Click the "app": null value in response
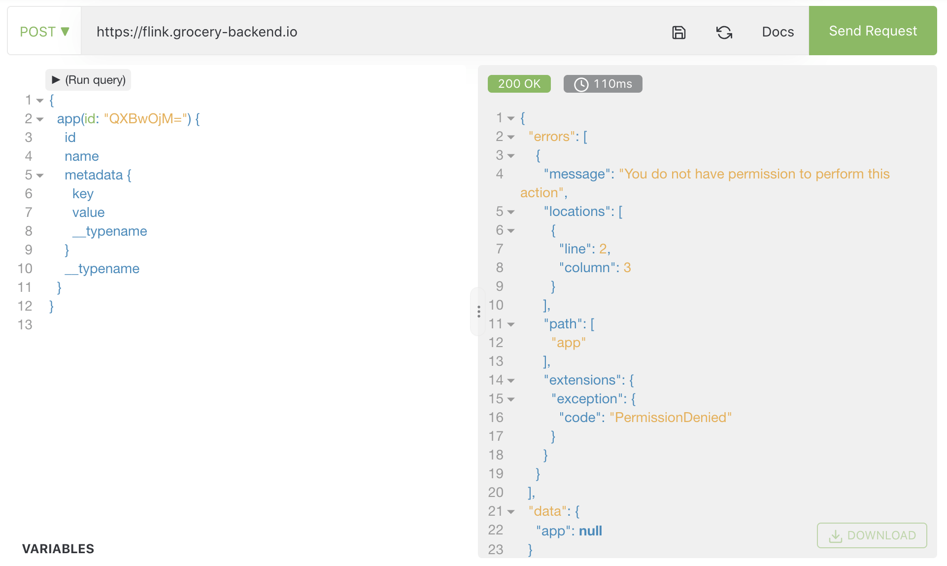The height and width of the screenshot is (566, 947). pyautogui.click(x=569, y=531)
